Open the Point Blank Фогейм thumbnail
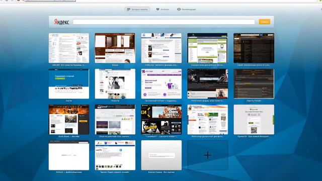Image resolution: width=322 pixels, height=181 pixels. coord(69,120)
